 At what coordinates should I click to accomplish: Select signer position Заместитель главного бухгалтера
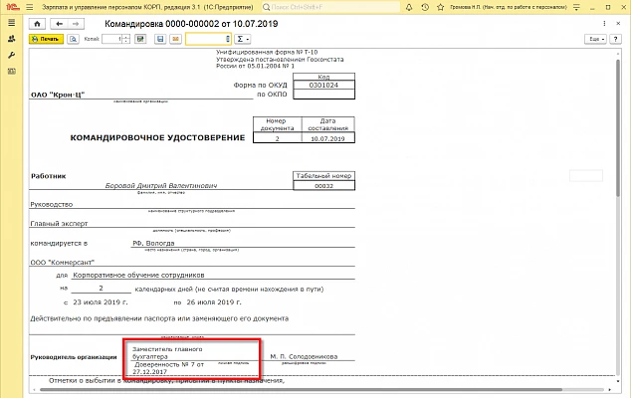pos(167,353)
